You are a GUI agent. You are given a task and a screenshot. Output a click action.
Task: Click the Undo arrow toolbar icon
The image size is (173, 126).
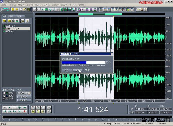pos(34,9)
